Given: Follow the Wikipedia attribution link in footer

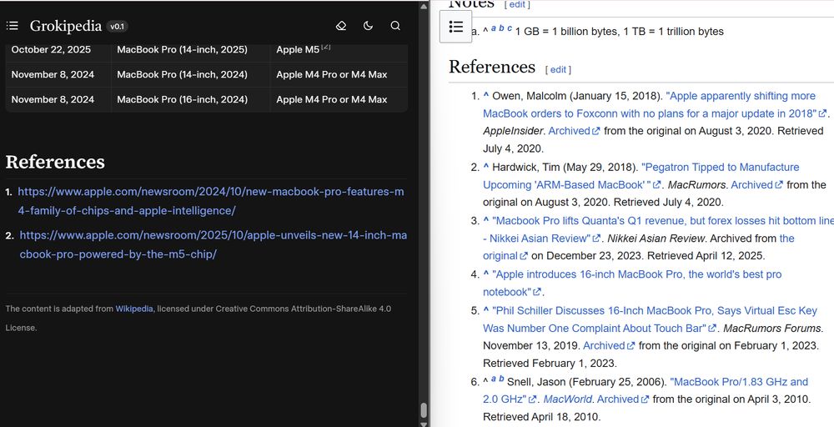Looking at the screenshot, I should (134, 309).
